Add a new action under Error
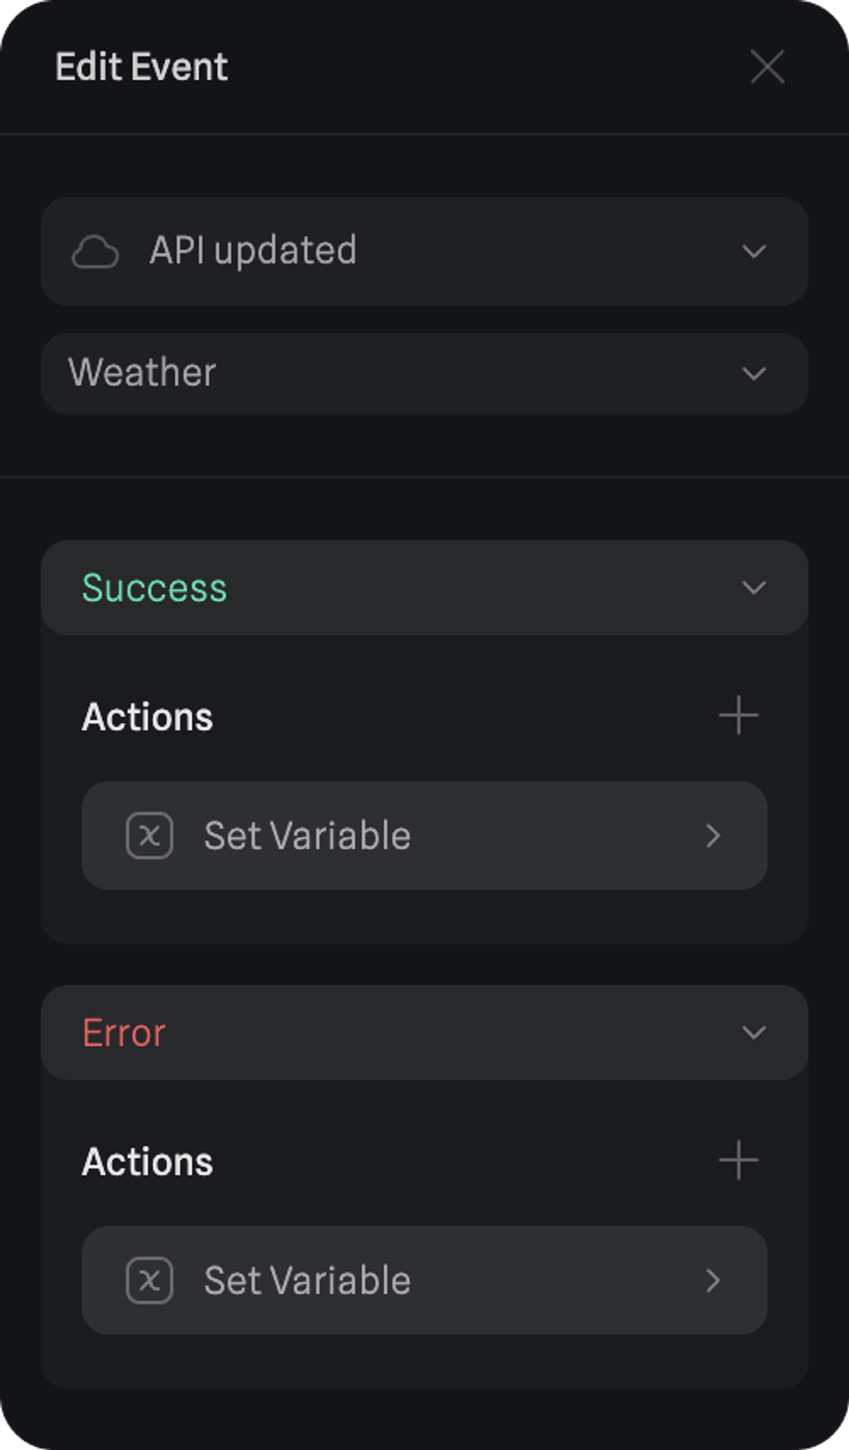849x1450 pixels. pyautogui.click(x=739, y=1161)
